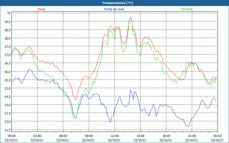Click the 15,0 y-axis value
This screenshot has width=229, height=143.
[8, 88]
